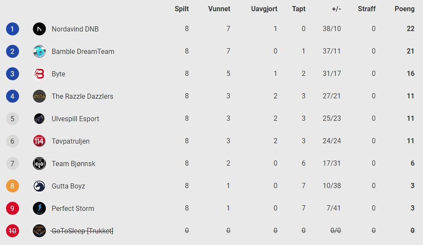Viewport: 423px width, 245px height.
Task: Open the struck-through GoToSleep [Trukket] entry
Action: (x=82, y=231)
